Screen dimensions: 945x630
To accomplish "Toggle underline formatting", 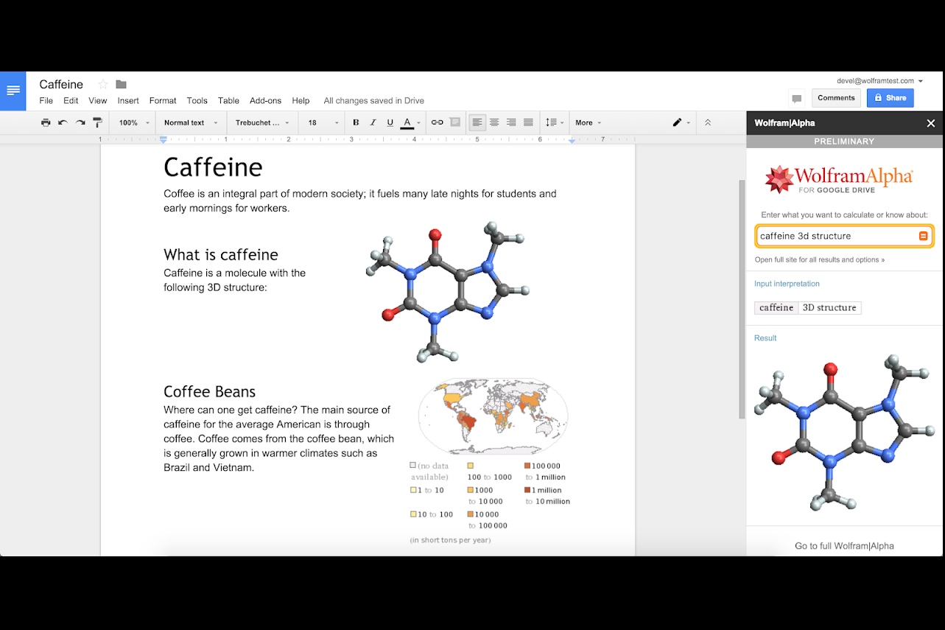I will 390,122.
